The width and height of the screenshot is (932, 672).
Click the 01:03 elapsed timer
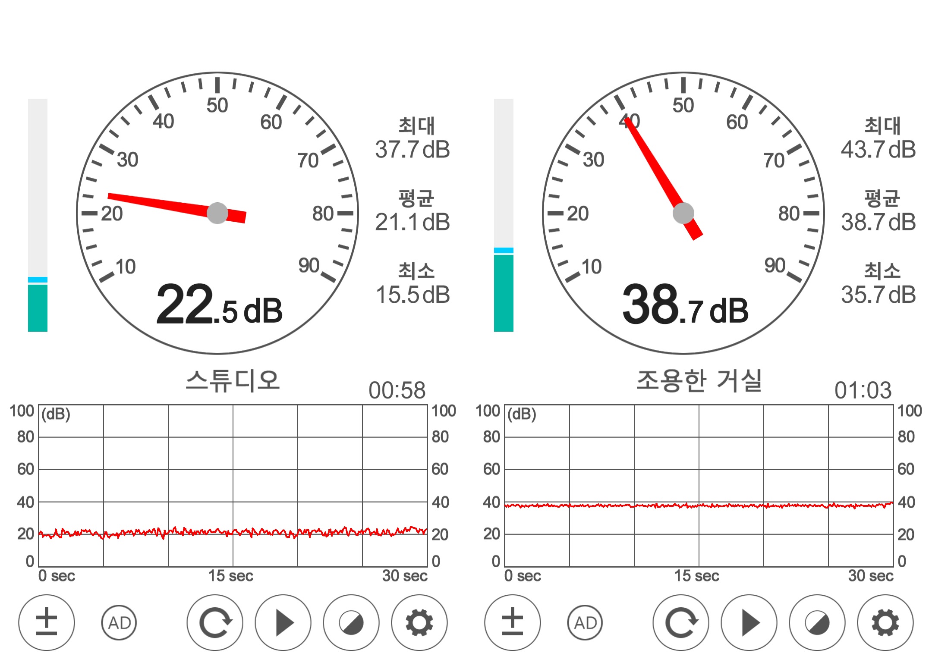coord(863,390)
